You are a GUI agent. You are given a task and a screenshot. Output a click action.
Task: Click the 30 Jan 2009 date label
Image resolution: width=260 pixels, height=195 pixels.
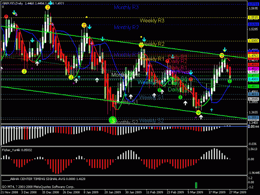click(x=133, y=193)
